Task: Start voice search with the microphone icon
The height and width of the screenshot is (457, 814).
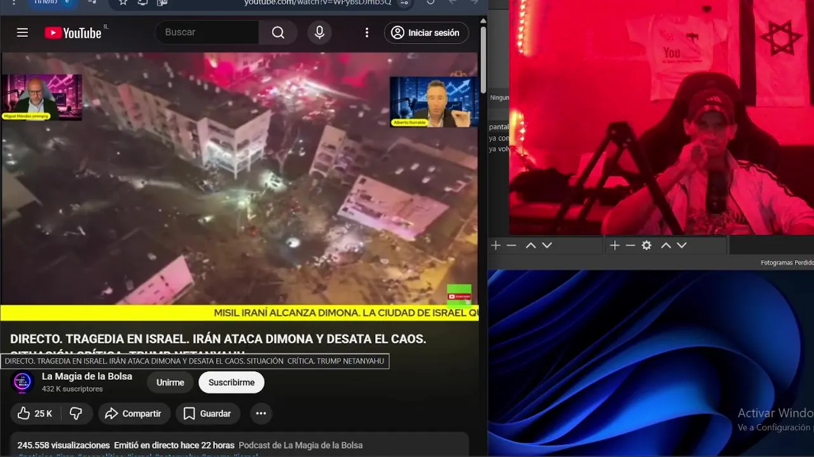Action: (x=320, y=32)
